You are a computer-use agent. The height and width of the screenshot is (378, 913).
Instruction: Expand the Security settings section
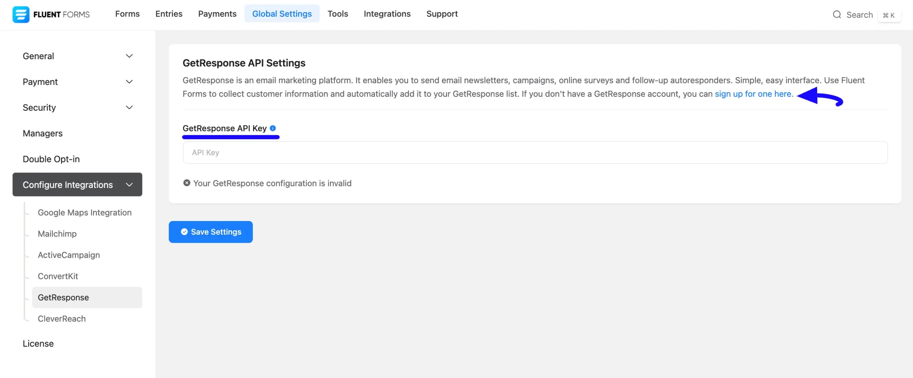(x=77, y=107)
